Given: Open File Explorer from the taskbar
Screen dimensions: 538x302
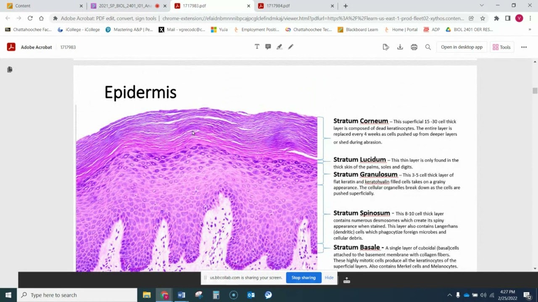Looking at the screenshot, I should pos(147,295).
